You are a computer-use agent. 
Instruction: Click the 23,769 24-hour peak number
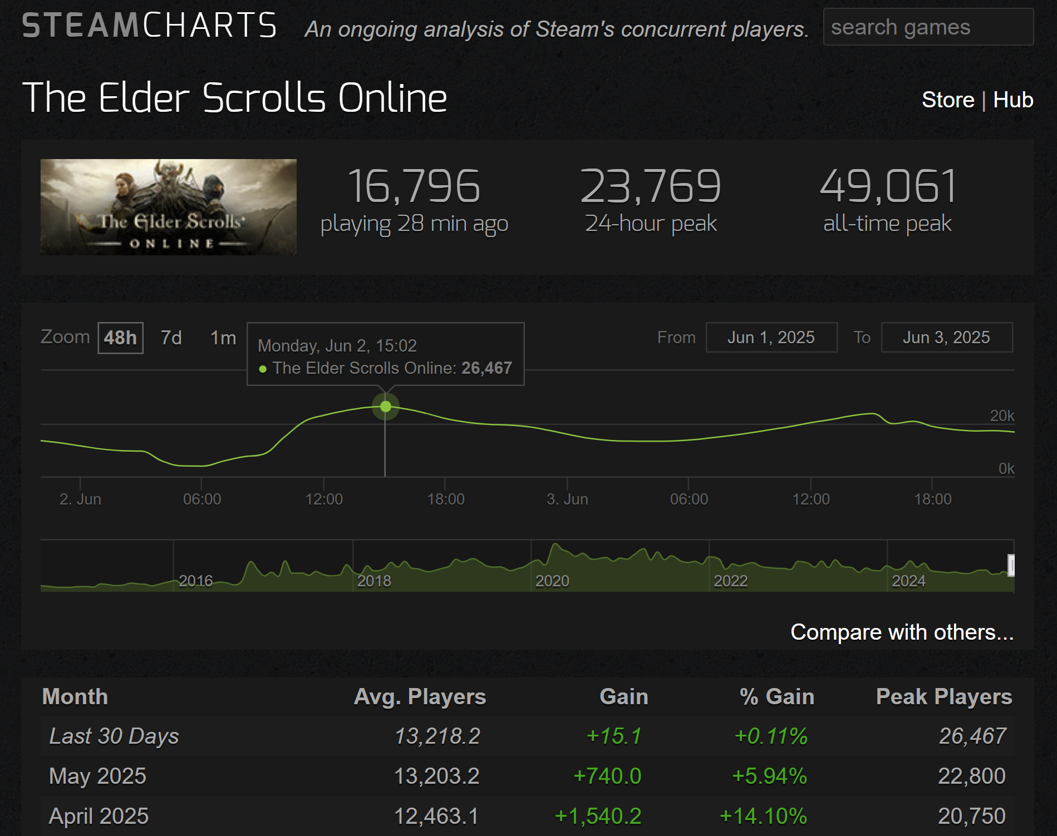click(651, 186)
